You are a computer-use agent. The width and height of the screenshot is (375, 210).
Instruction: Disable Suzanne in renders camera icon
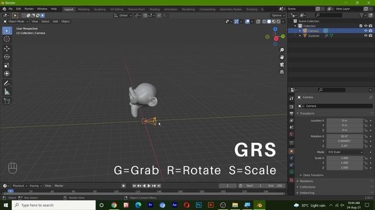click(x=370, y=36)
